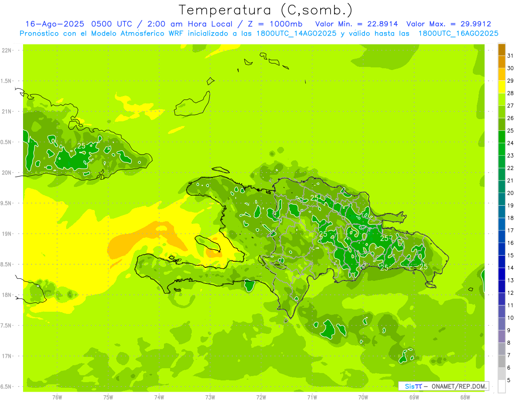The width and height of the screenshot is (522, 403).
Task: Click the color scale label "20"
Action: [x=511, y=193]
